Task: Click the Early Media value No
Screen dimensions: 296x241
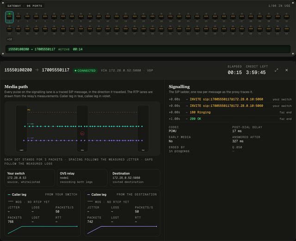Action: (x=171, y=141)
